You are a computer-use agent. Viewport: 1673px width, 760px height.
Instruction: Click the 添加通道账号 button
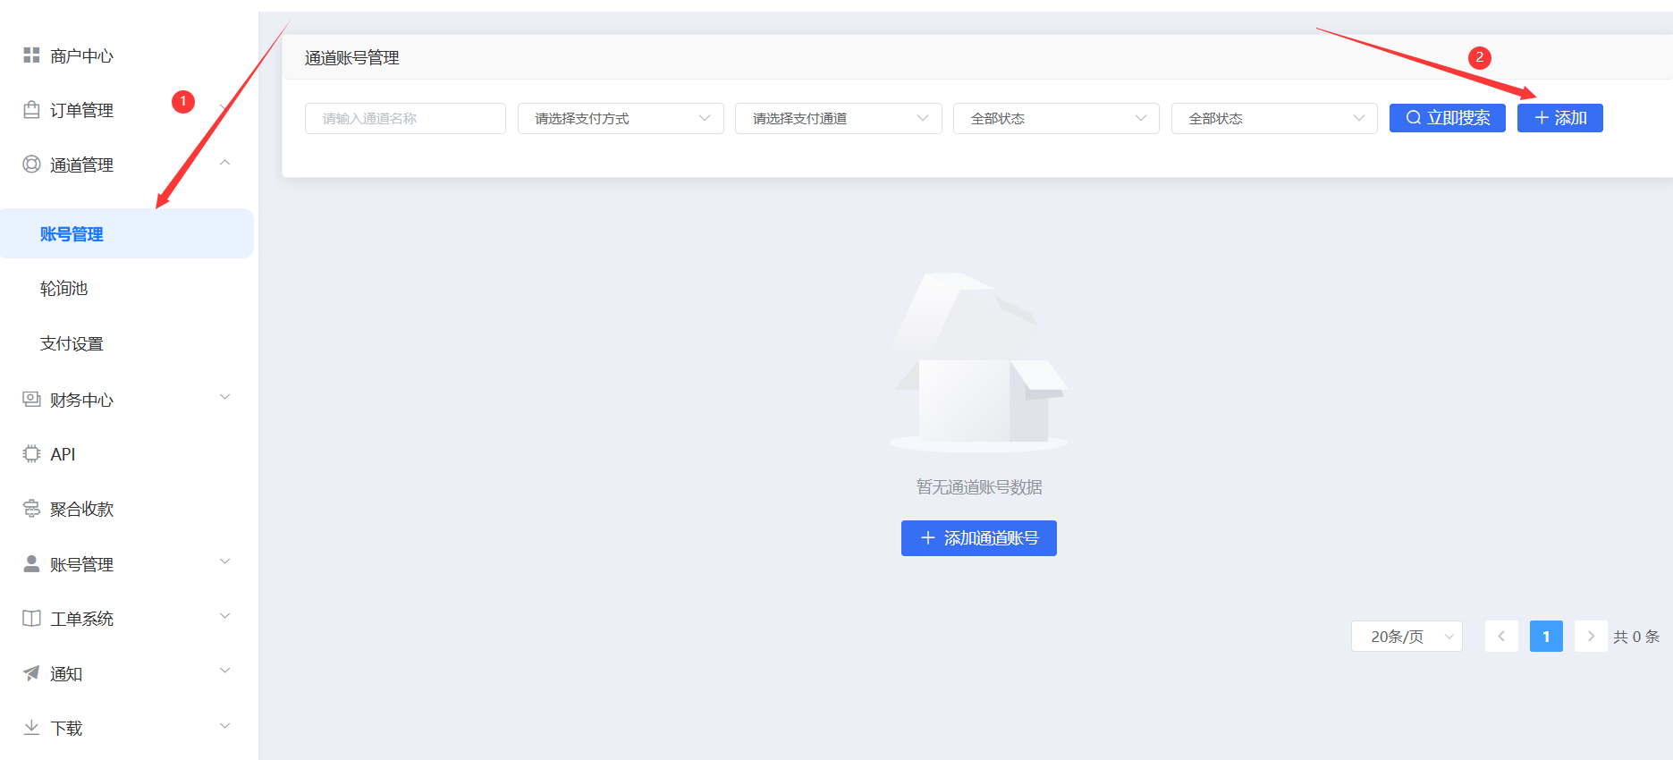tap(979, 538)
